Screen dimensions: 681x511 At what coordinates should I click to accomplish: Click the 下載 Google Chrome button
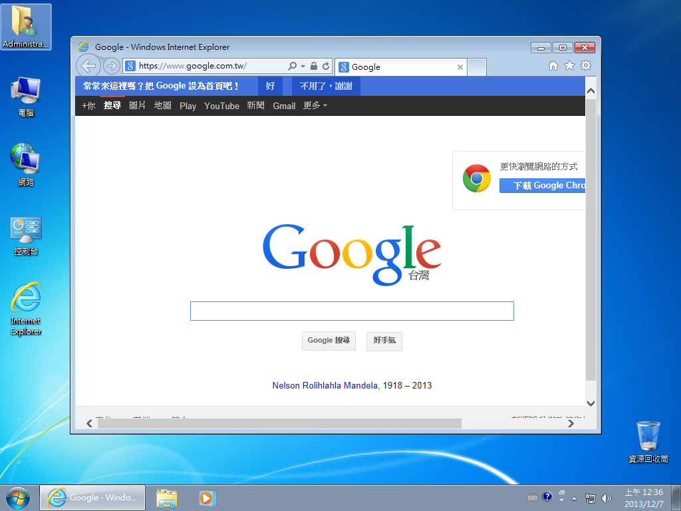point(543,186)
